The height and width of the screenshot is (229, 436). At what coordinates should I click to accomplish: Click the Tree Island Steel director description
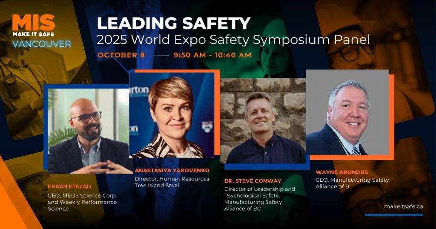[172, 182]
